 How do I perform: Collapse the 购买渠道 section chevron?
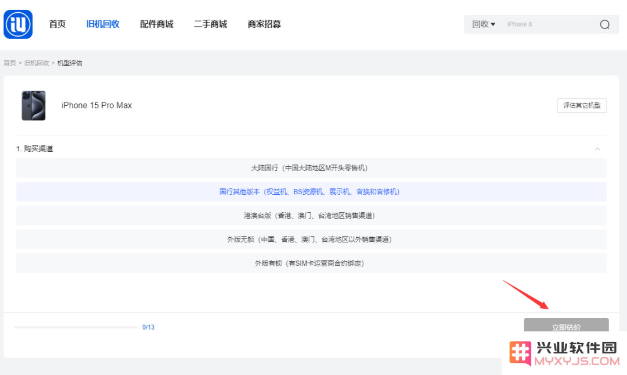point(597,149)
